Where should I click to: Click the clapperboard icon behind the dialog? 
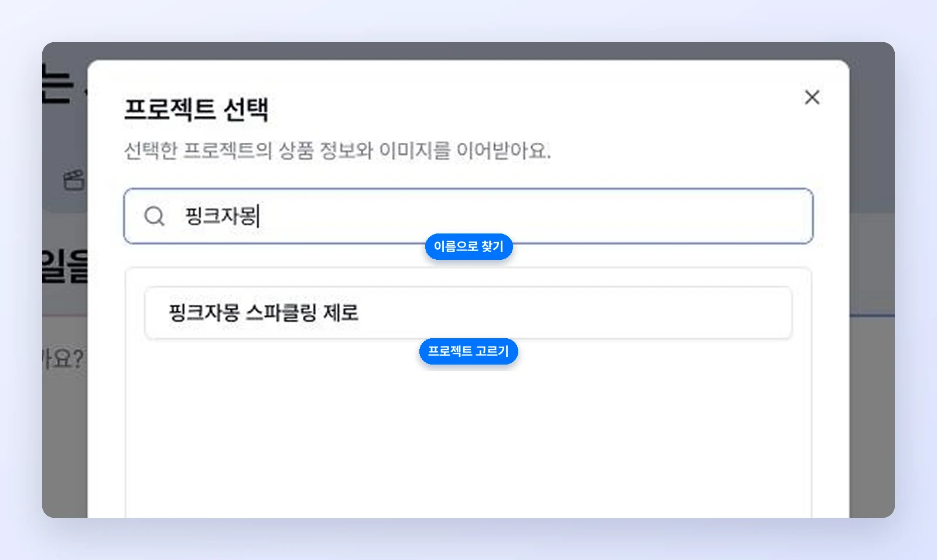click(x=74, y=180)
